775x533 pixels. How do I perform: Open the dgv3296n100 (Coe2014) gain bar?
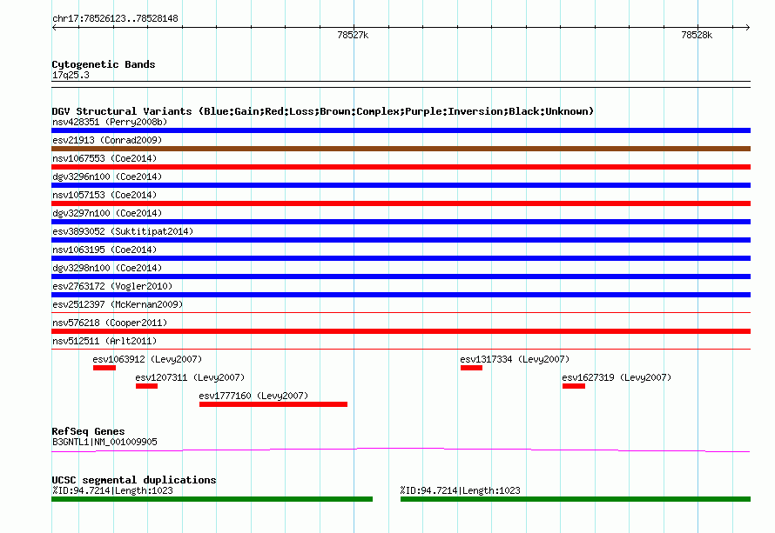(x=401, y=185)
